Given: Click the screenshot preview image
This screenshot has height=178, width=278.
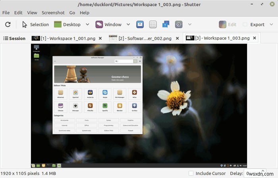Looking at the screenshot, I should click(139, 105).
